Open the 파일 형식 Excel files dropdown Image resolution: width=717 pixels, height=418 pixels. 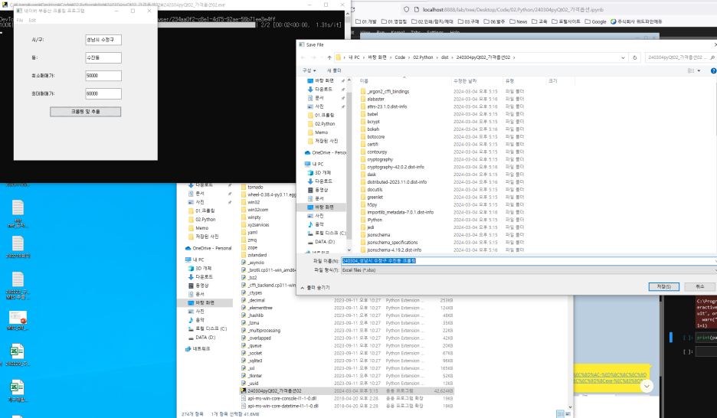(529, 270)
